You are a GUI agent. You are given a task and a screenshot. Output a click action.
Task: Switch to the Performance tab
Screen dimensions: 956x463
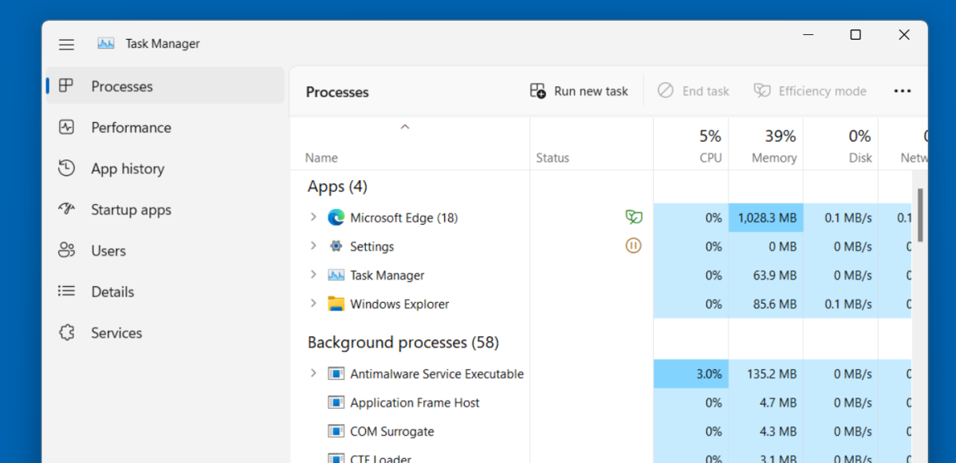point(165,128)
